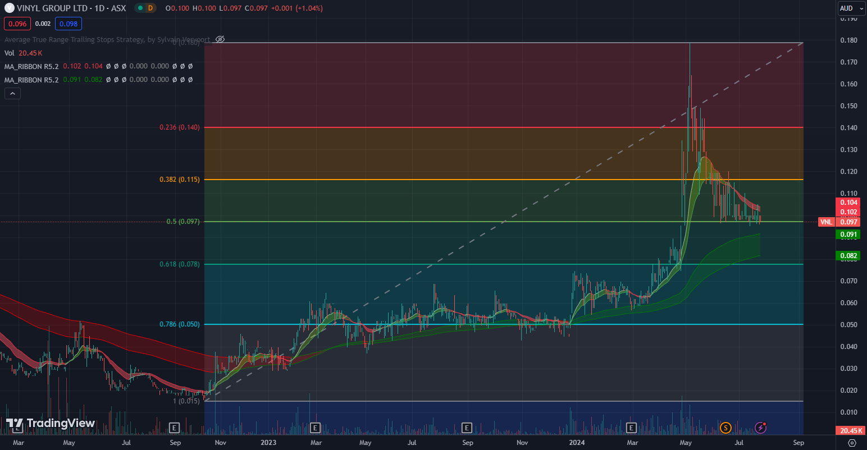Open chart settings gear in bottom-right corner
This screenshot has width=867, height=450.
click(852, 443)
